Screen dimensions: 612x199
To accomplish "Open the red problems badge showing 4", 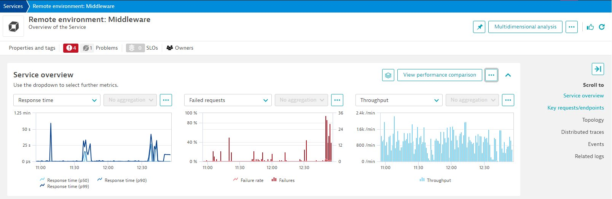I will [x=71, y=48].
